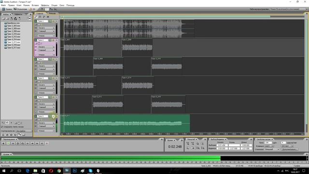309x174 pixels.
Task: Open the Клип menu
Action: [x=19, y=5]
